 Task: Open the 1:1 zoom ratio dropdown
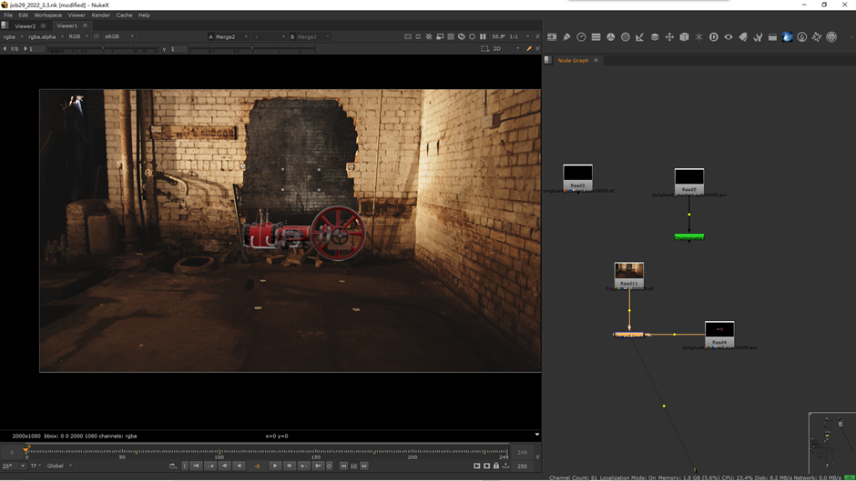click(519, 36)
